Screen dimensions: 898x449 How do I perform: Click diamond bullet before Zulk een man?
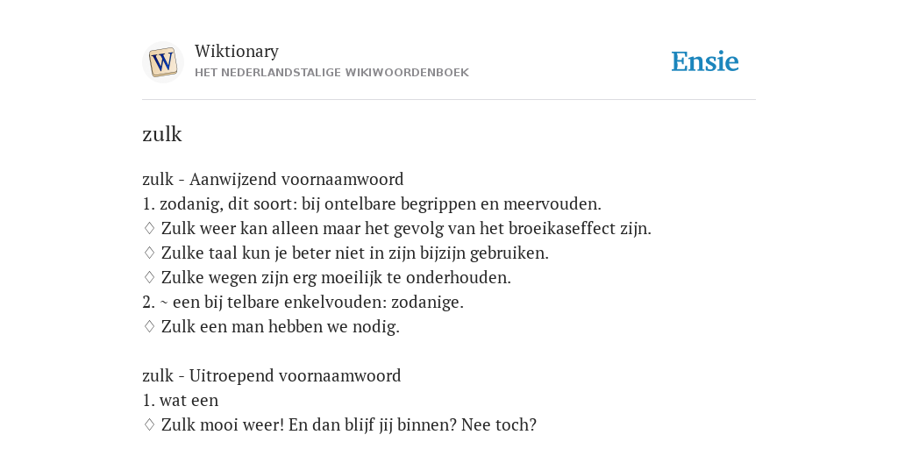pyautogui.click(x=149, y=327)
